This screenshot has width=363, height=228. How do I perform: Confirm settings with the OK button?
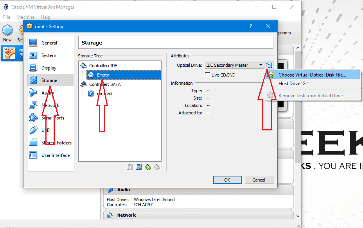click(227, 180)
